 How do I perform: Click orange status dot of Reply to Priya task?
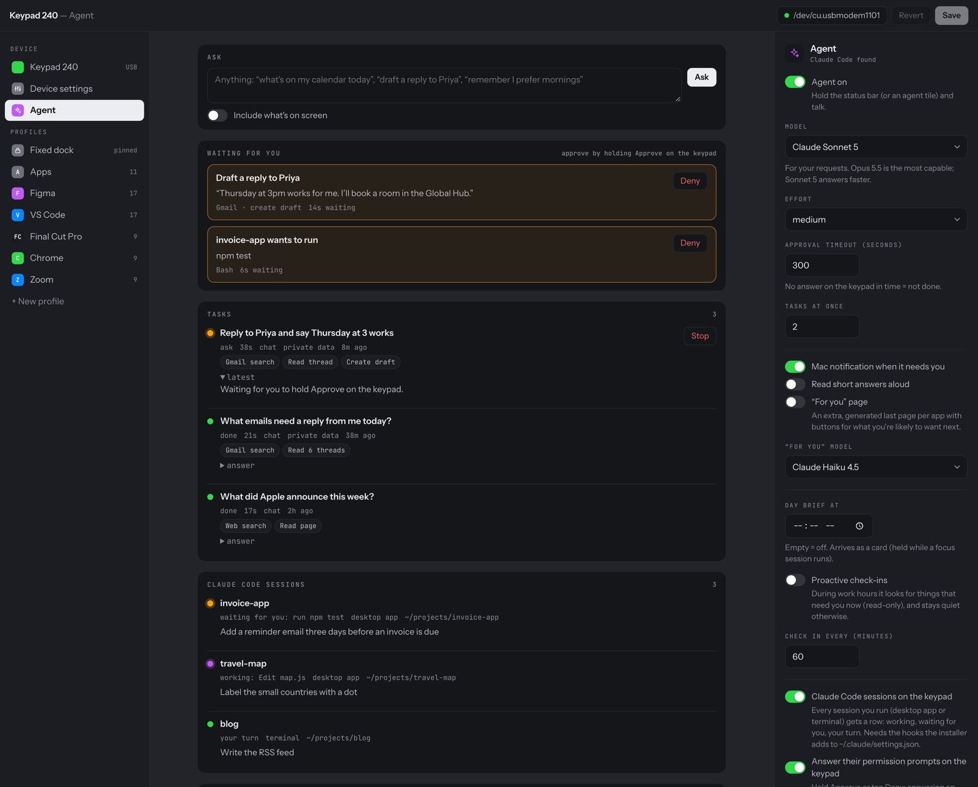[210, 333]
